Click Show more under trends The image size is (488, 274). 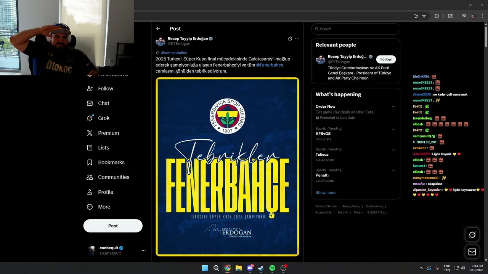click(x=325, y=193)
